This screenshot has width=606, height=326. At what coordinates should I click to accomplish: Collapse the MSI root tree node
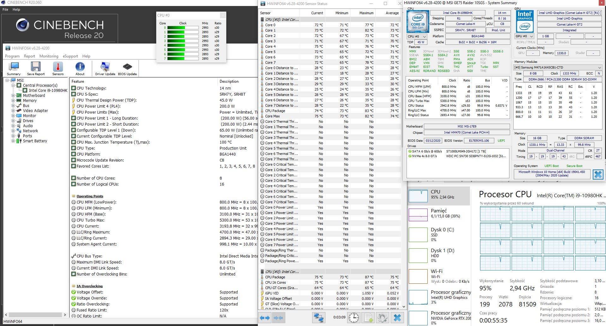pos(7,80)
